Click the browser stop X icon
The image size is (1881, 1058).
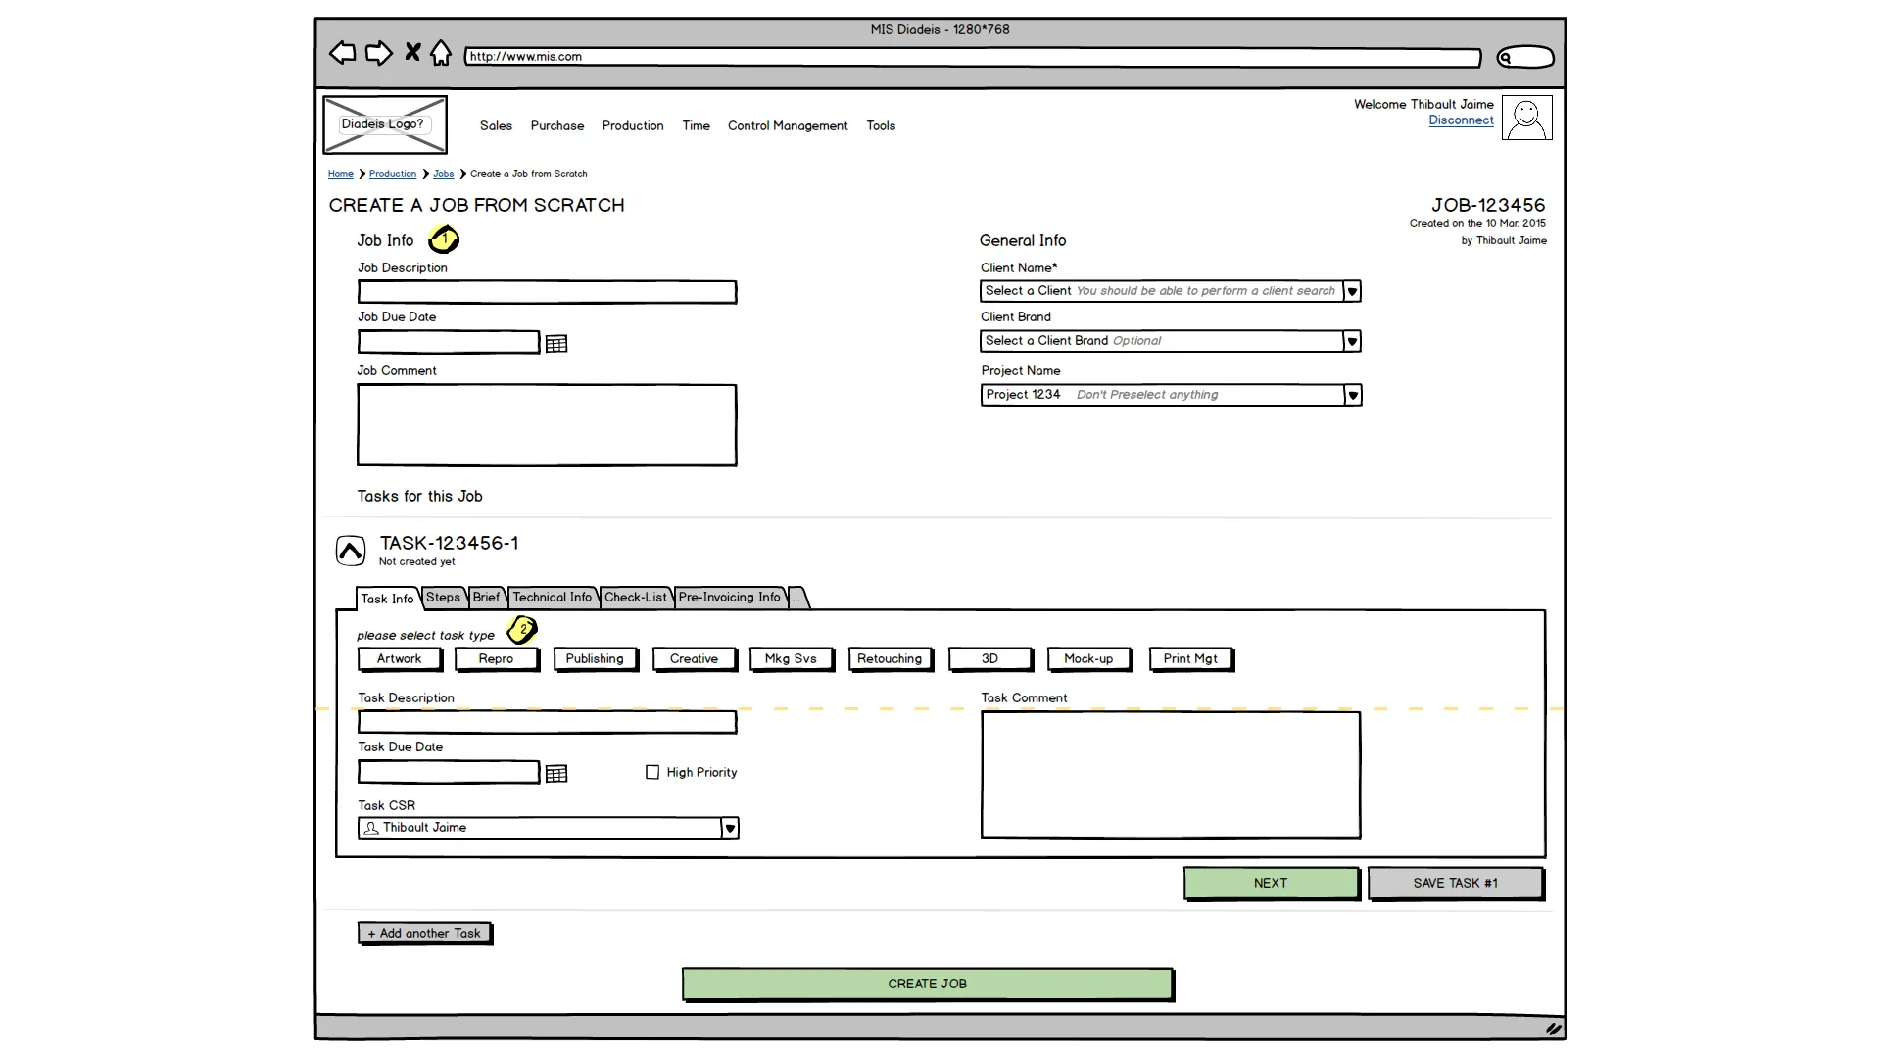[412, 52]
